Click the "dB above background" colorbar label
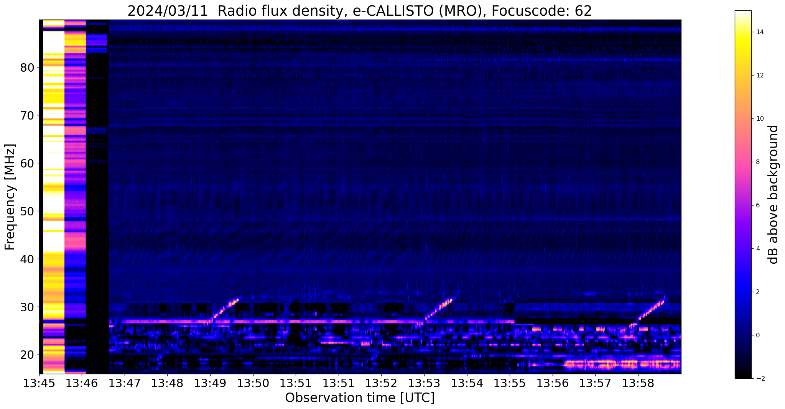This screenshot has height=409, width=785. click(773, 194)
